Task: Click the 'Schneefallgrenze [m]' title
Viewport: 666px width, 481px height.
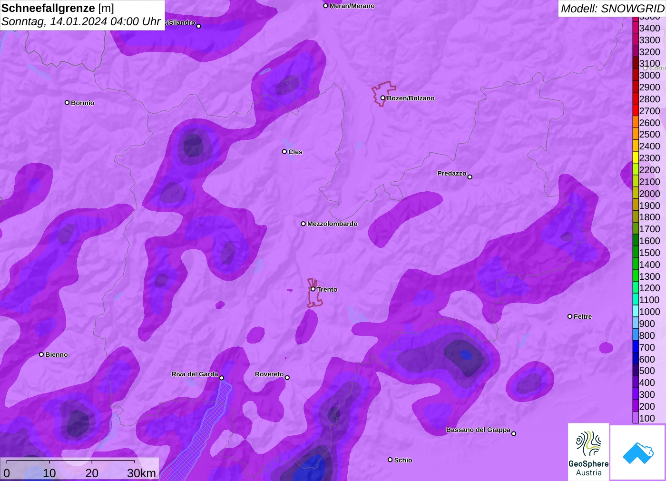Action: pyautogui.click(x=58, y=8)
